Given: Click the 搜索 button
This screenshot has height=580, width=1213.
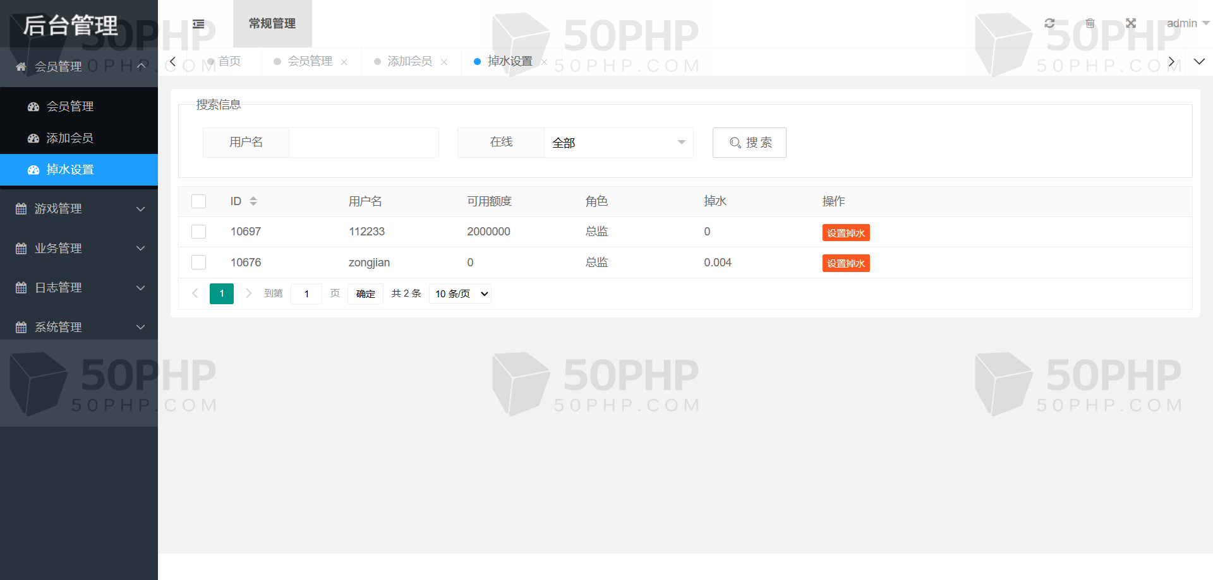Looking at the screenshot, I should point(749,143).
